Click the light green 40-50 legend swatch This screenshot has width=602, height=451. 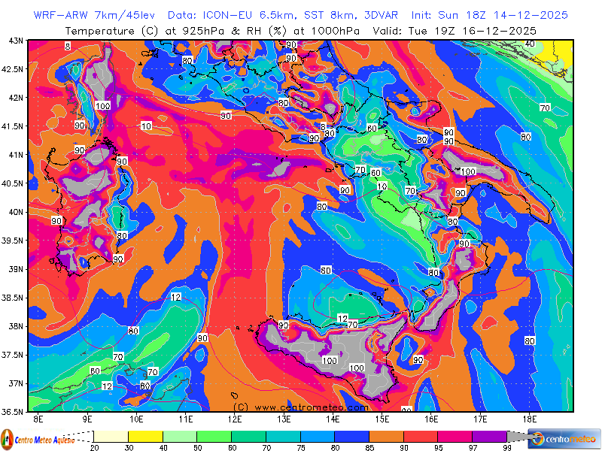[179, 436]
